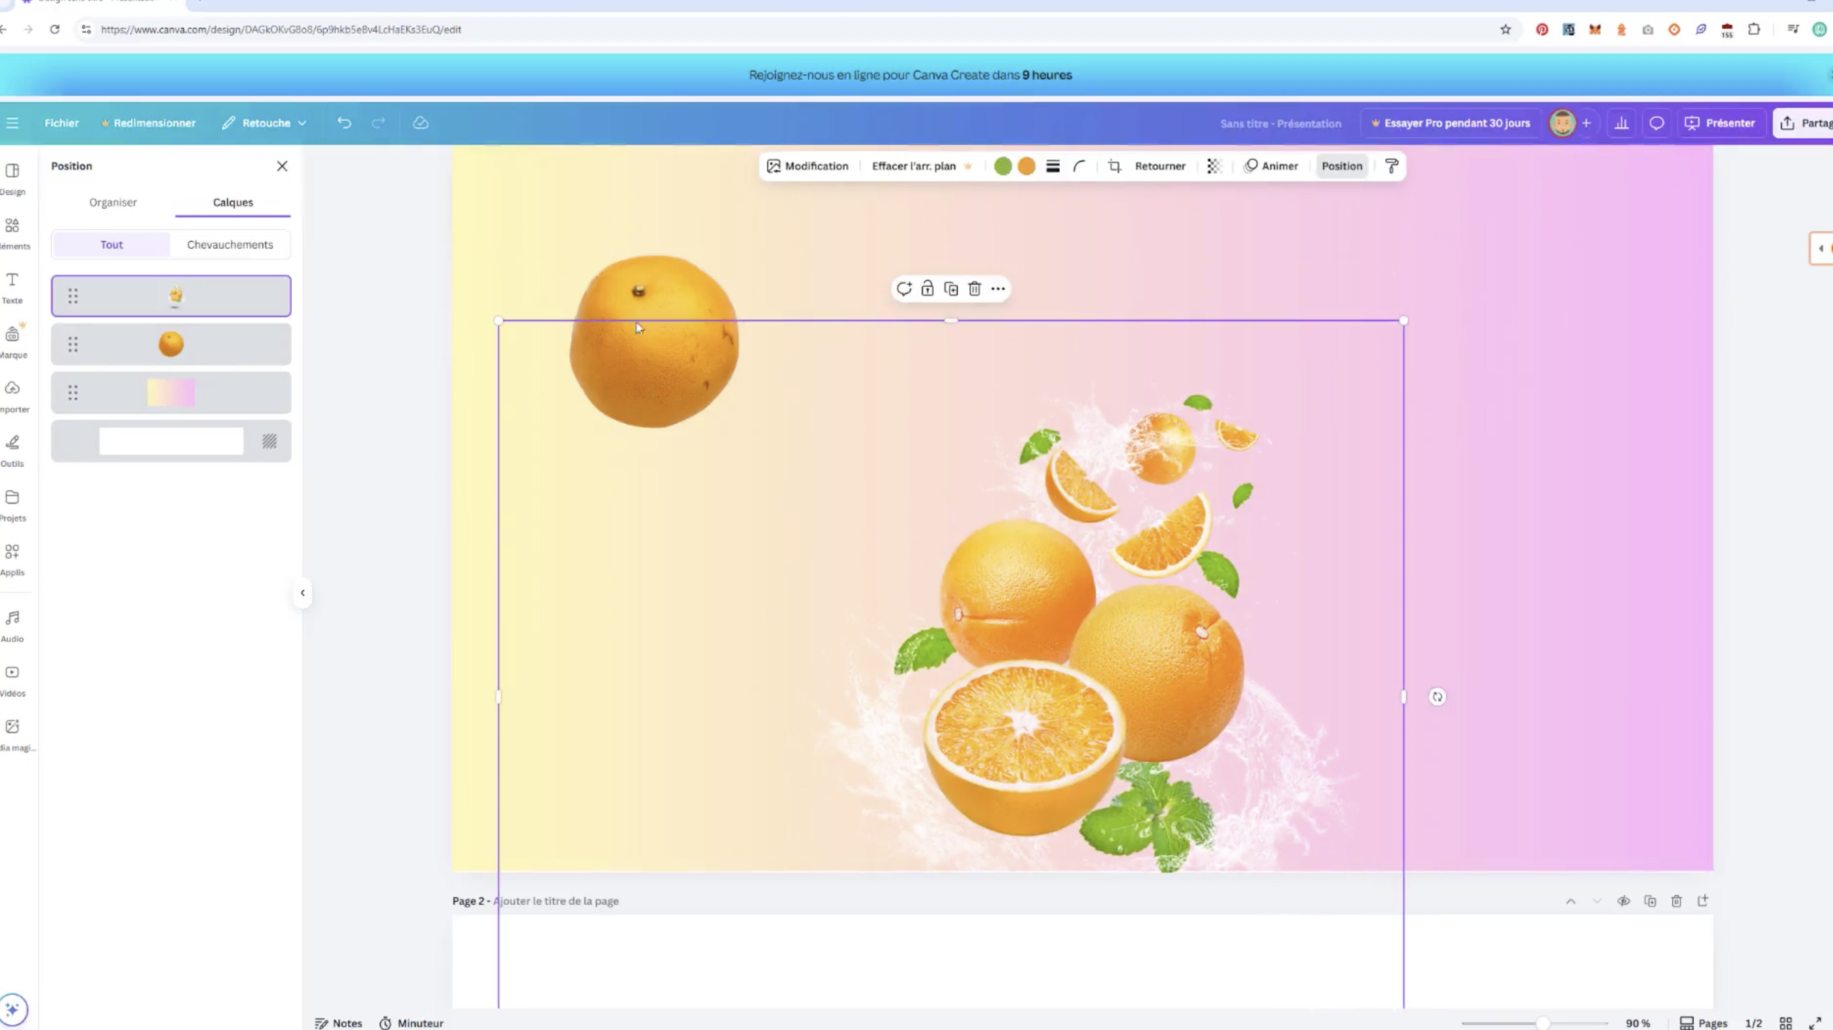The width and height of the screenshot is (1833, 1030).
Task: Open the Texte sidebar tool
Action: pos(12,287)
